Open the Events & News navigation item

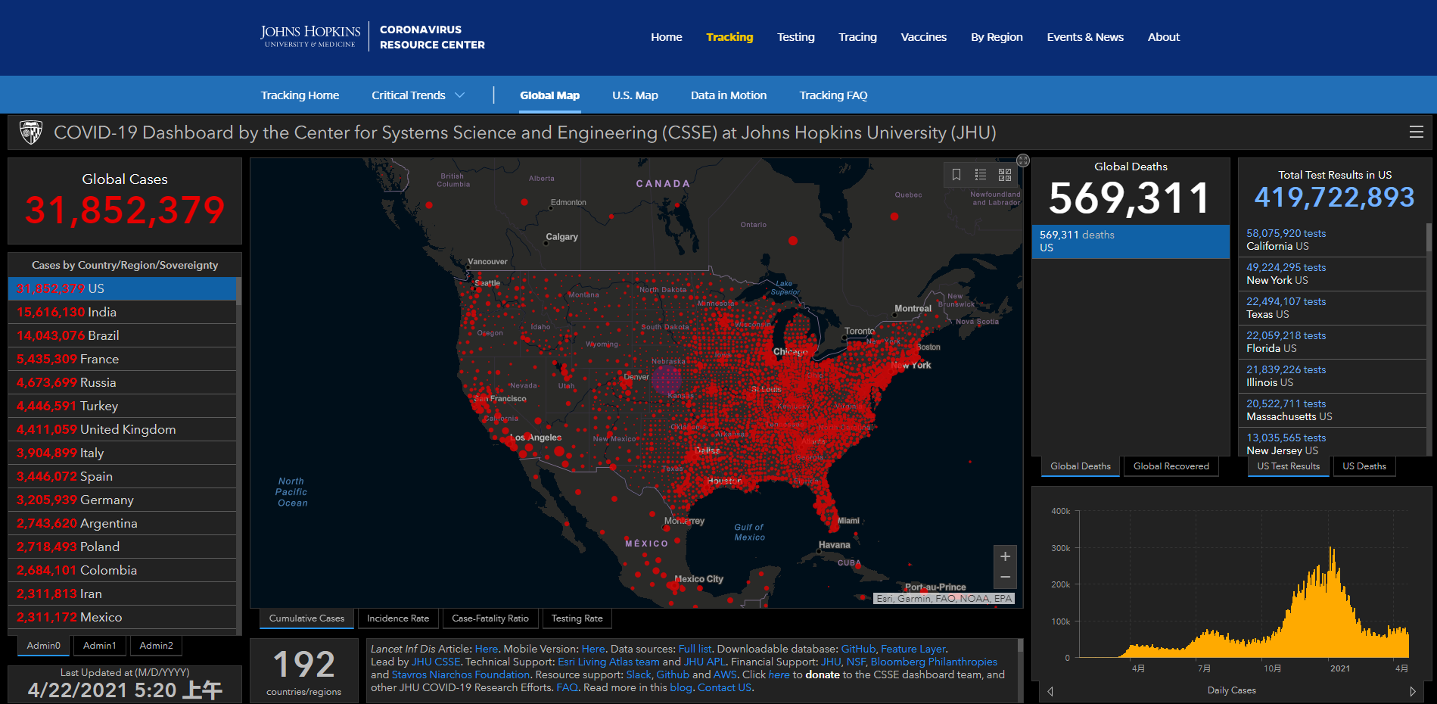point(1085,37)
